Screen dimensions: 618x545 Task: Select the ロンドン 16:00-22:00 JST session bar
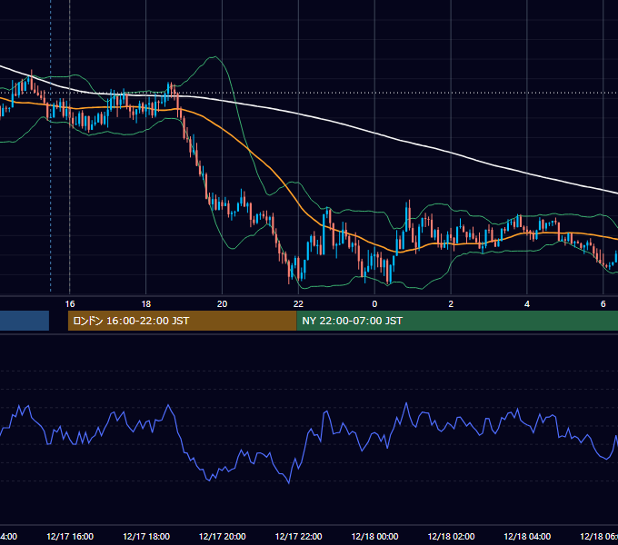point(182,321)
